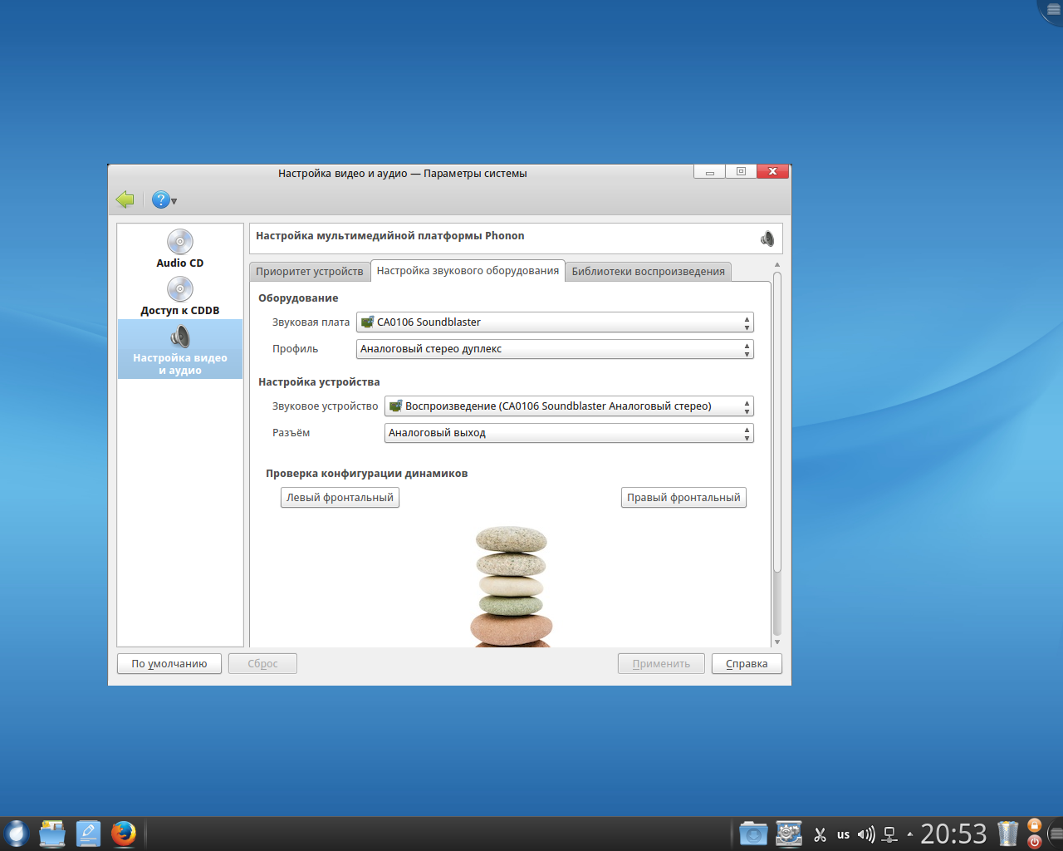Switch to Приоритет устройств tab

[x=309, y=272]
